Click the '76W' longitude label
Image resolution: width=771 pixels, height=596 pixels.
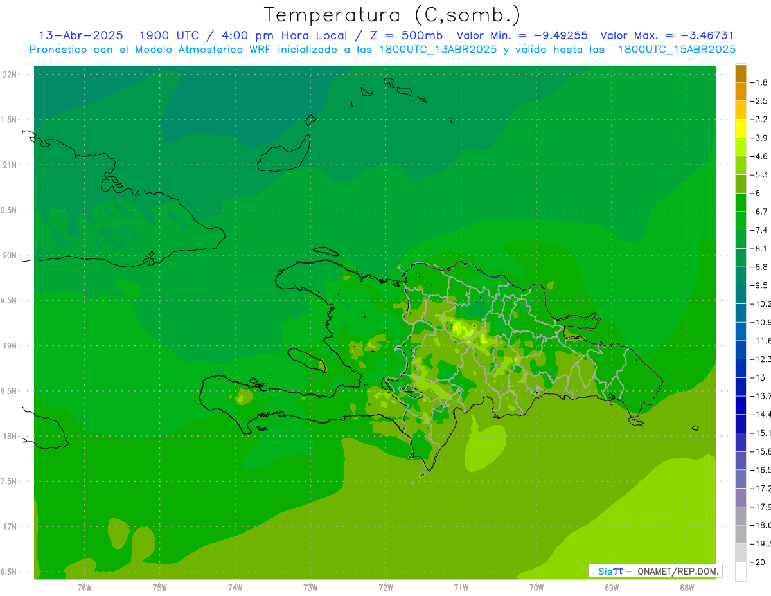pos(84,588)
